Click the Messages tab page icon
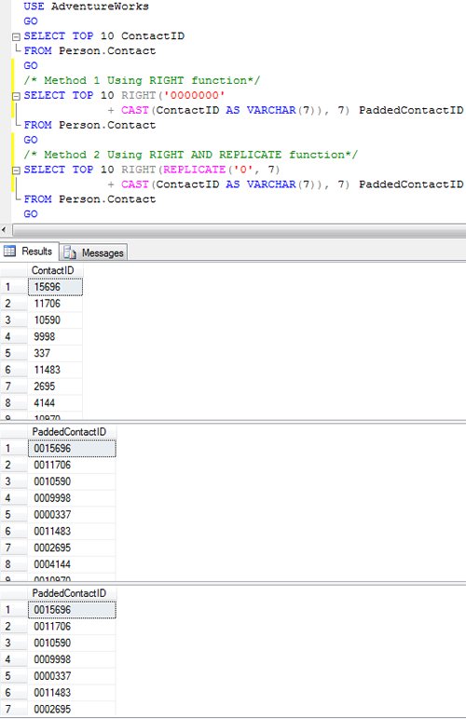This screenshot has width=466, height=719. coord(70,252)
